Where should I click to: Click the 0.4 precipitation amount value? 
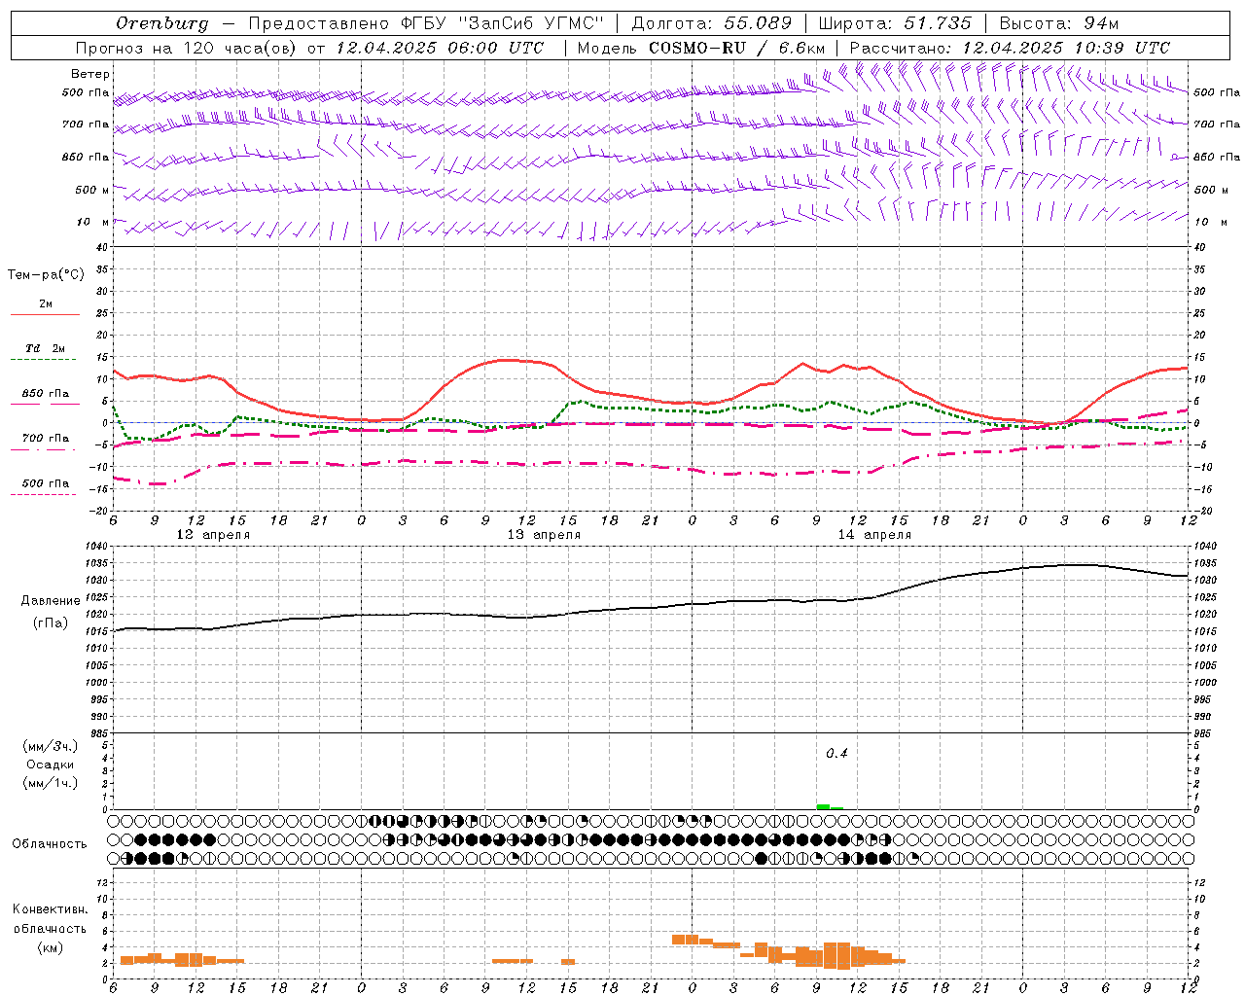tap(836, 754)
